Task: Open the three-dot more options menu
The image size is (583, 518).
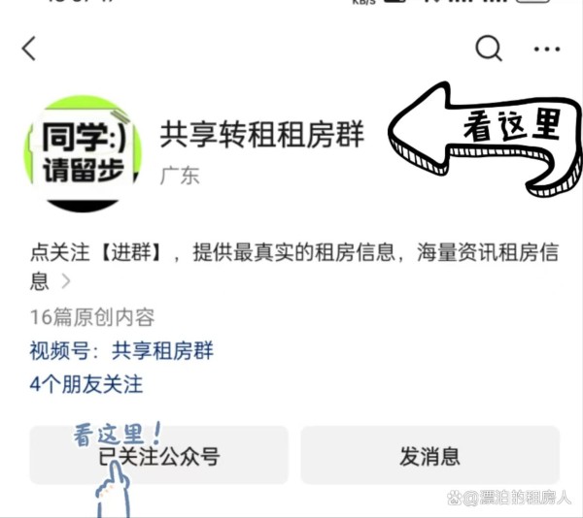Action: (x=546, y=49)
